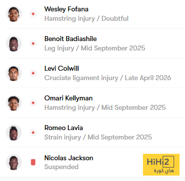Screen dimensions: 185x181
Task: Open Benoit Badiashile's player photo
Action: point(14,44)
